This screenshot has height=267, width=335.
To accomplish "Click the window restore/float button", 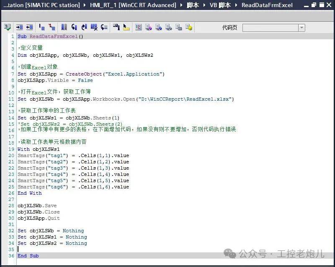I will pyautogui.click(x=314, y=5).
